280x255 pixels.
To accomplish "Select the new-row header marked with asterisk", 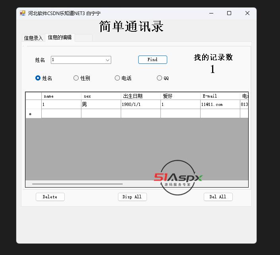I will coord(34,113).
